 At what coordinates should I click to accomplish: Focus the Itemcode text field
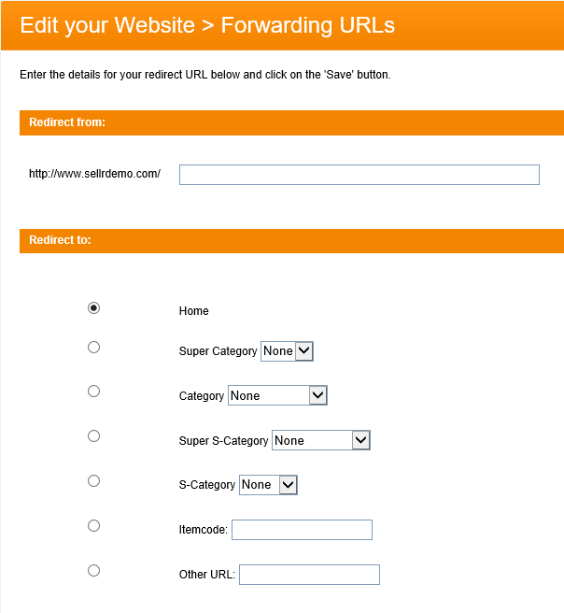[302, 530]
